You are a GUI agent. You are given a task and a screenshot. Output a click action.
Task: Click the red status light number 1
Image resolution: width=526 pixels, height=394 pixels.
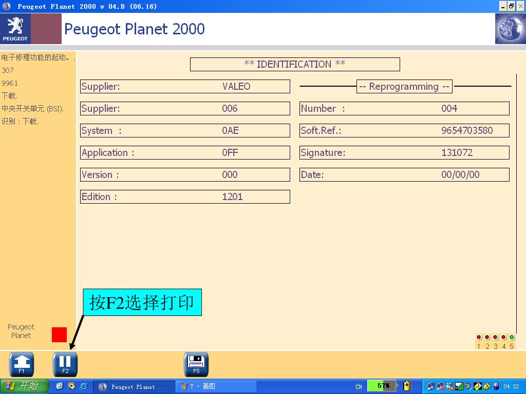pyautogui.click(x=479, y=338)
